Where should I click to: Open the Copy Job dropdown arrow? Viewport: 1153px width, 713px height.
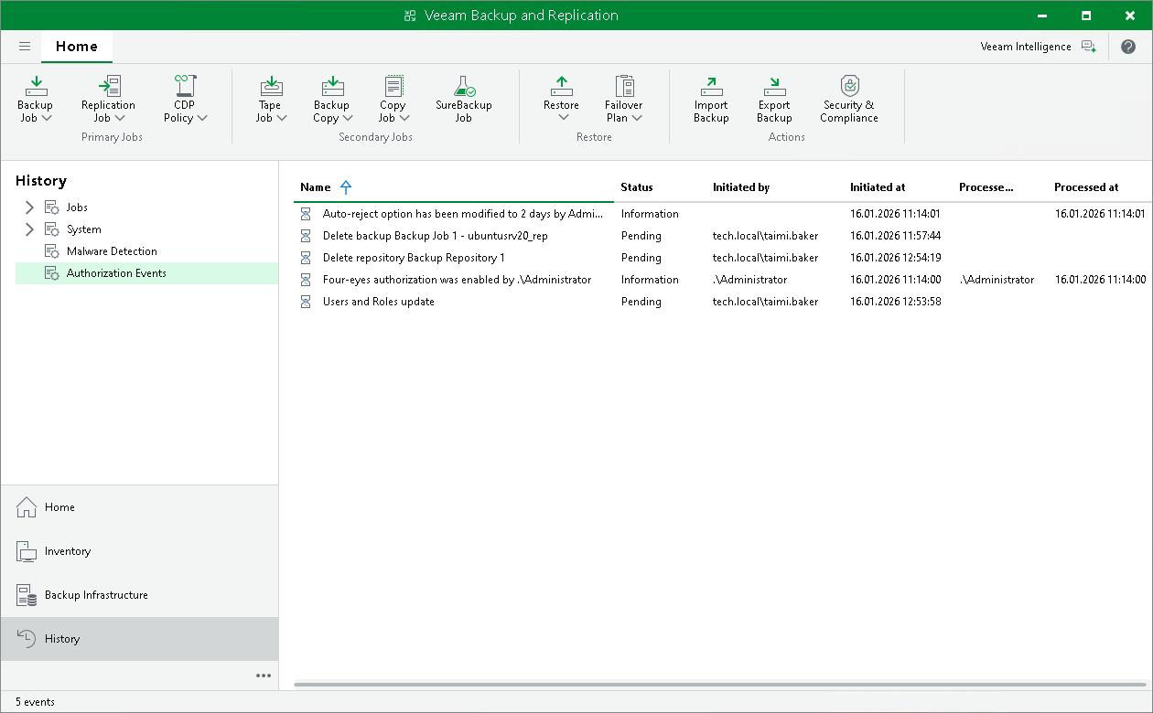[x=404, y=118]
